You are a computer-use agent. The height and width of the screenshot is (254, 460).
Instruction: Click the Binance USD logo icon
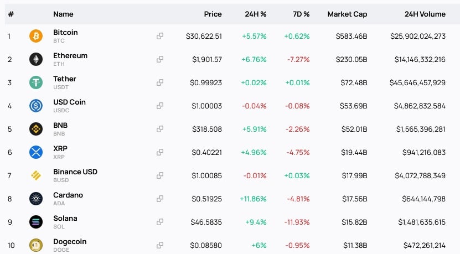click(x=36, y=175)
